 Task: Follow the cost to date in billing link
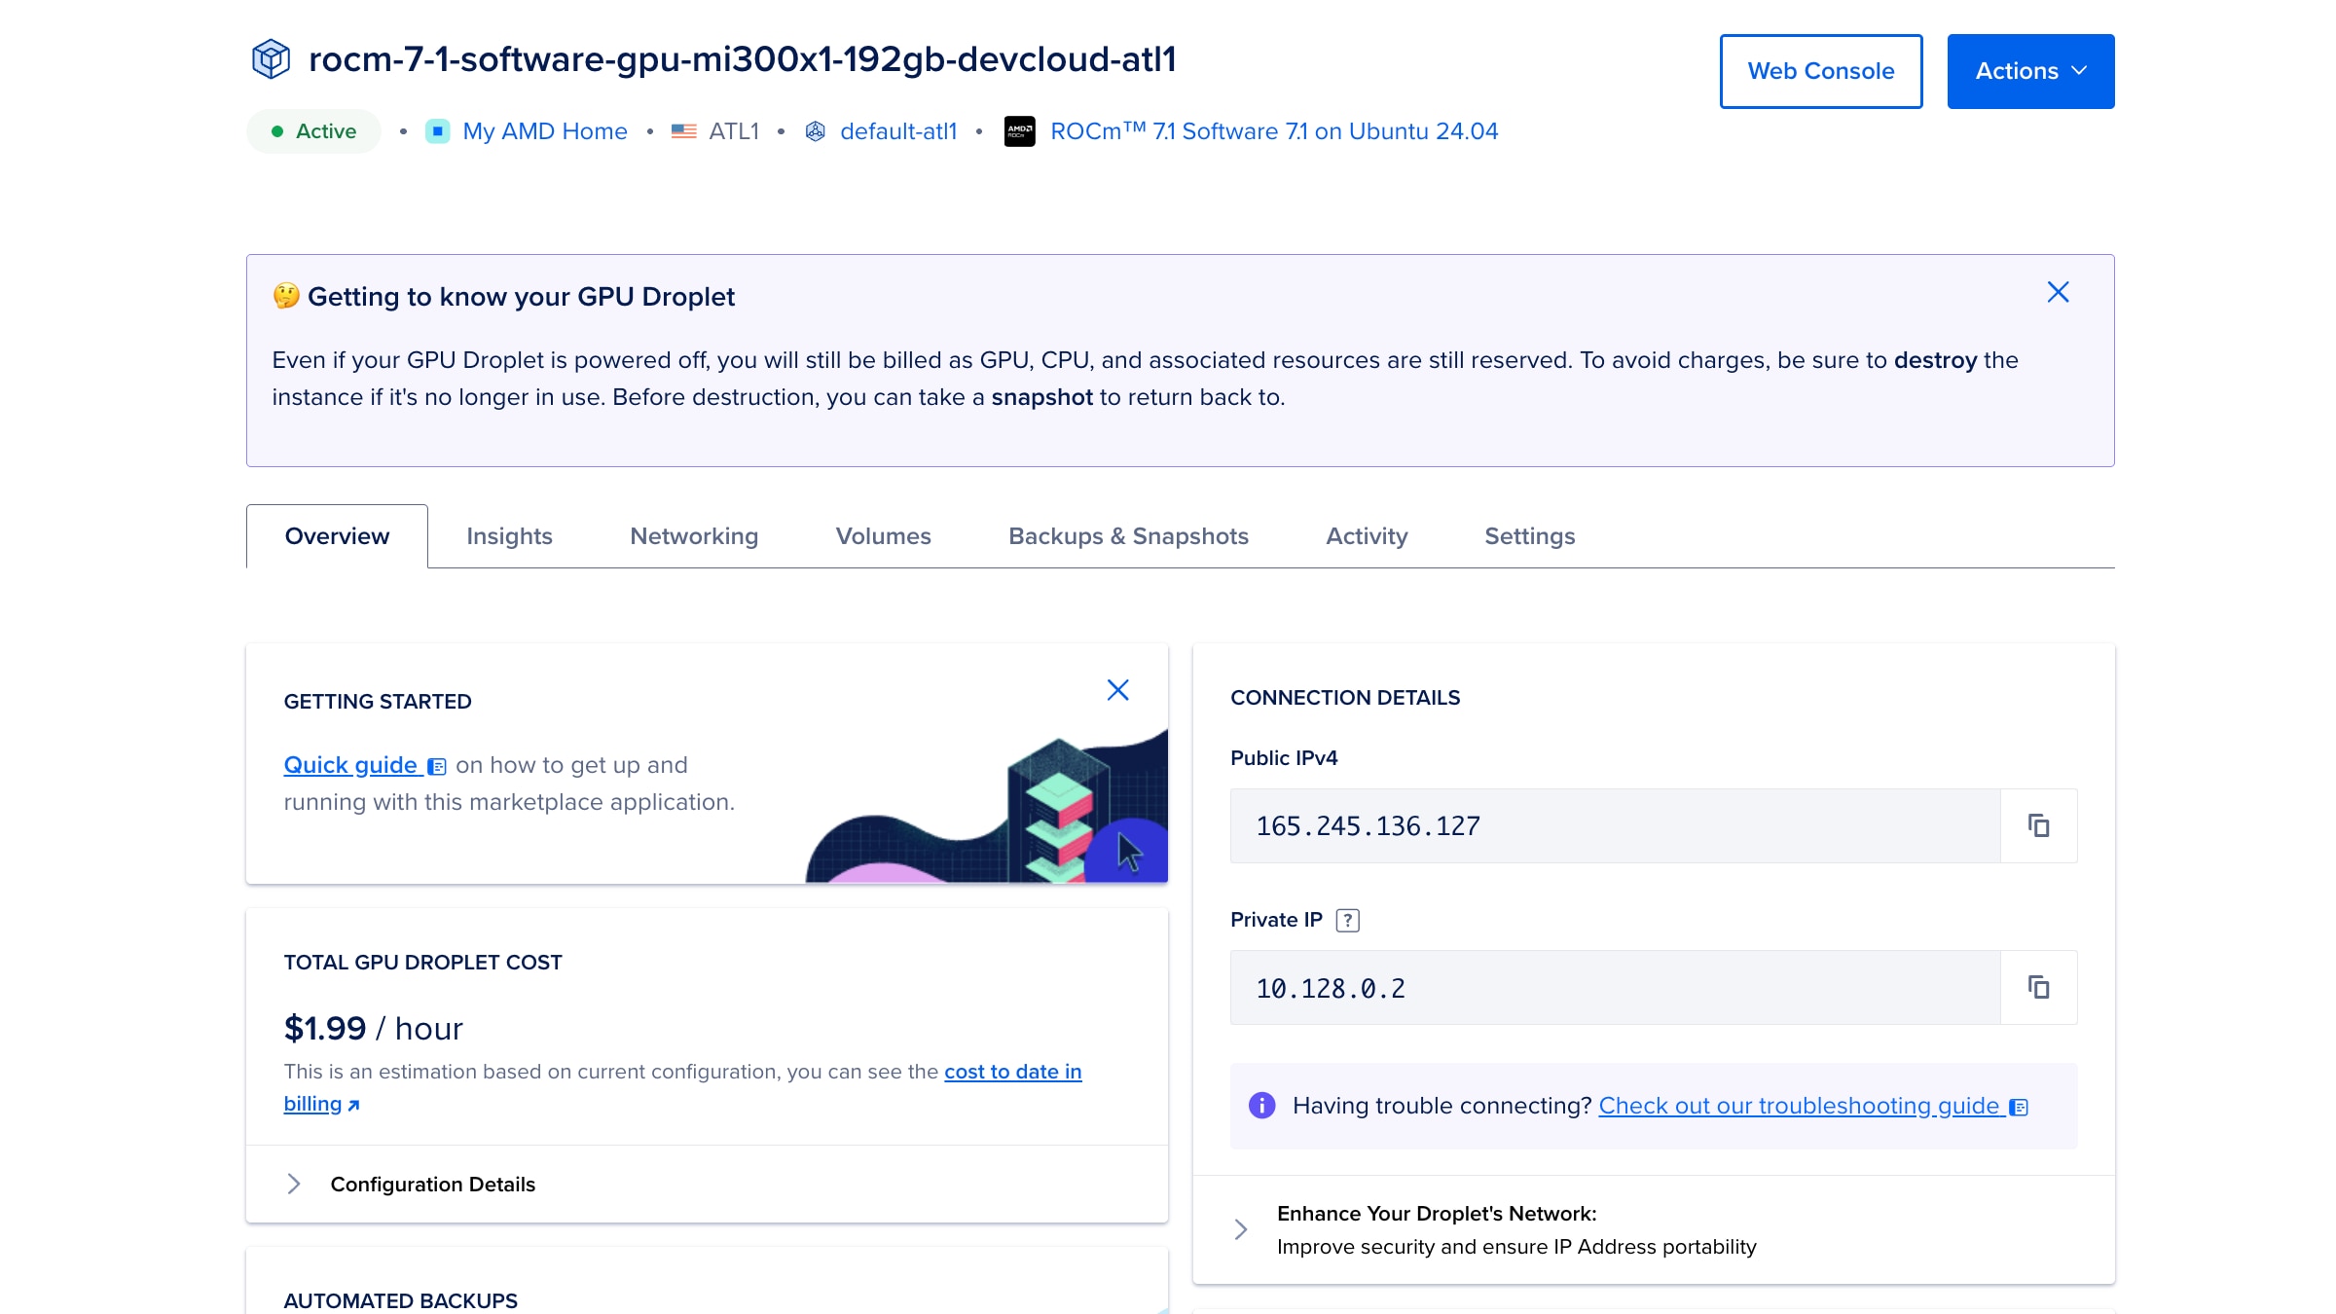1012,1072
